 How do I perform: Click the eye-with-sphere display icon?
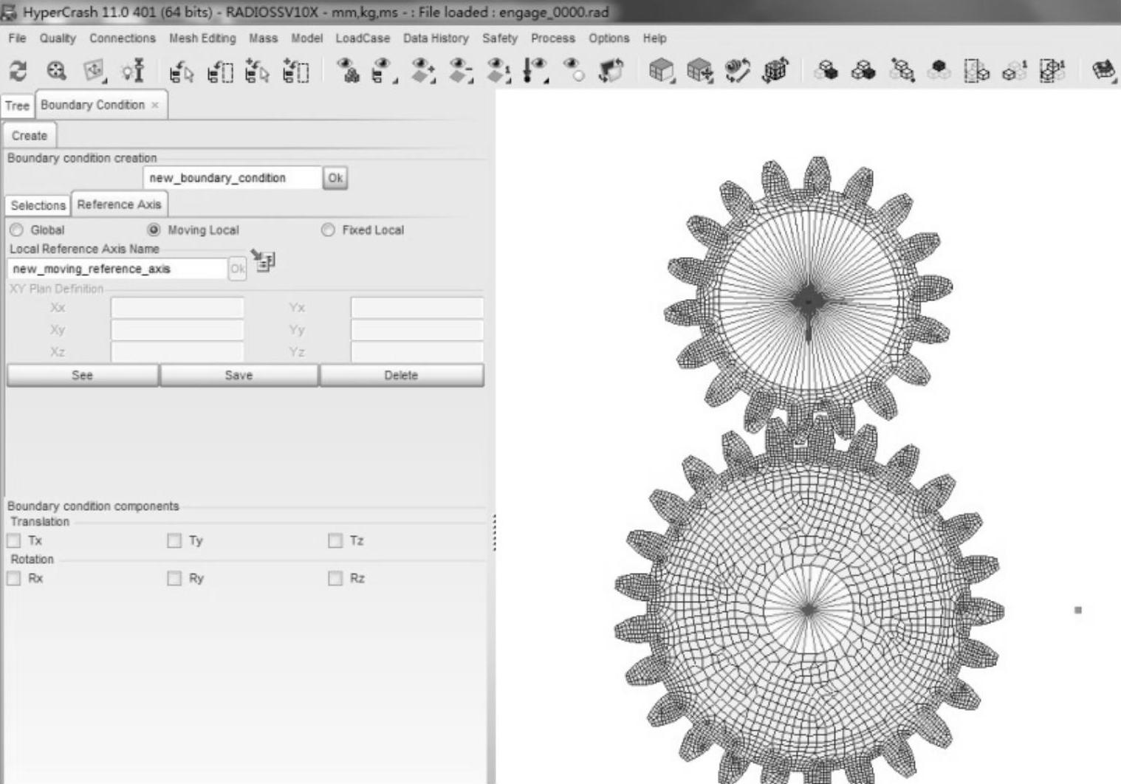pyautogui.click(x=574, y=71)
